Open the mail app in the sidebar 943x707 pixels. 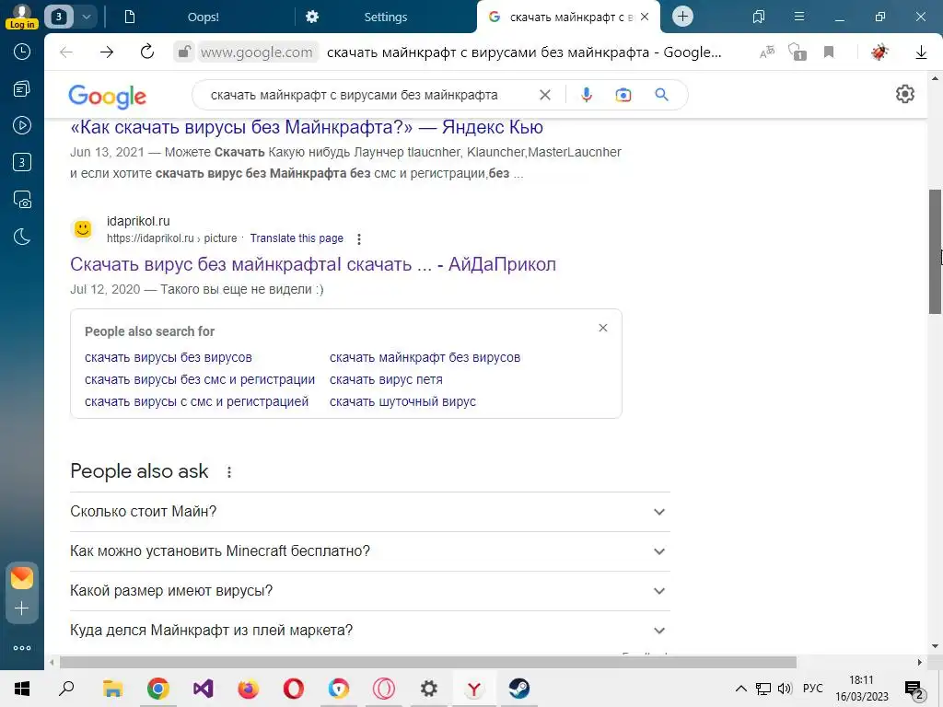[x=22, y=578]
